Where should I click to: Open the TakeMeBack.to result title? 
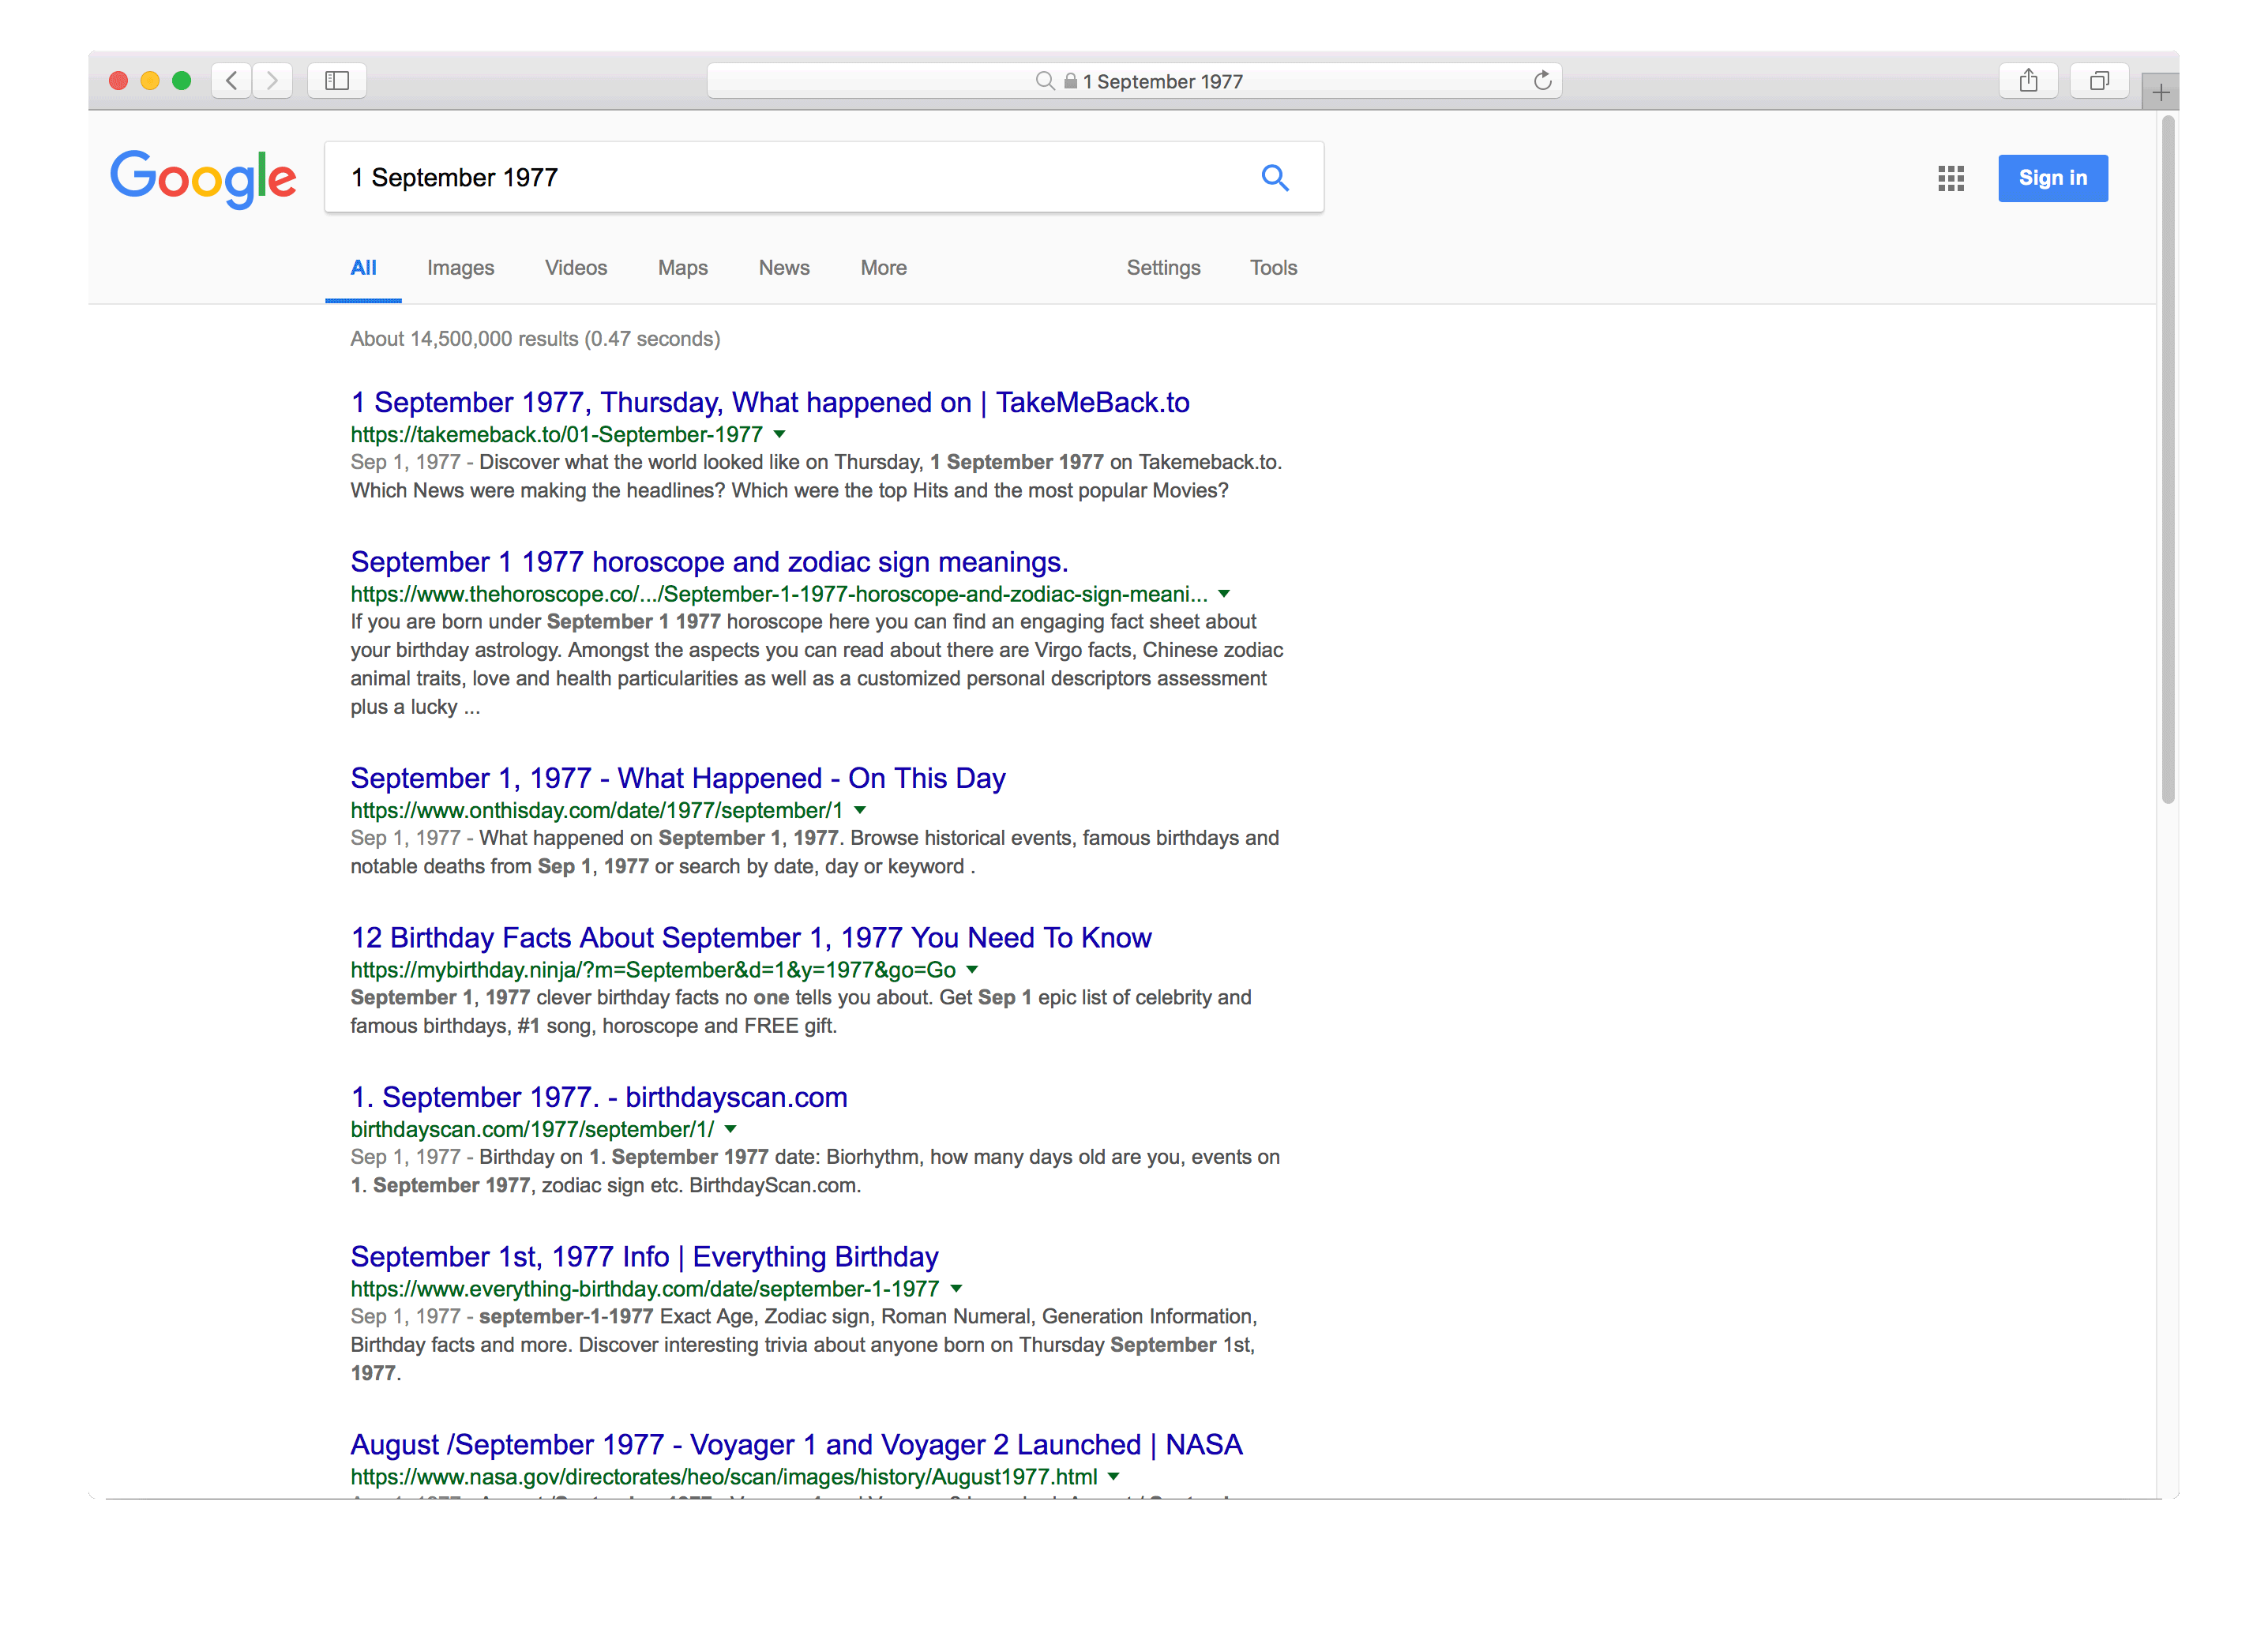point(770,402)
